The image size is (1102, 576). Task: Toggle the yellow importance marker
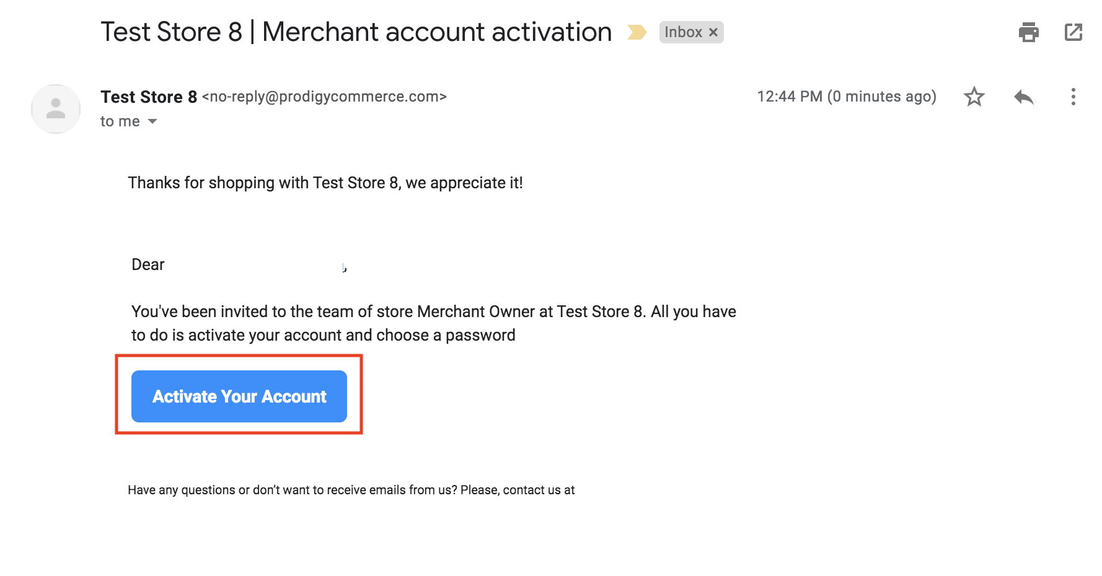pos(637,32)
